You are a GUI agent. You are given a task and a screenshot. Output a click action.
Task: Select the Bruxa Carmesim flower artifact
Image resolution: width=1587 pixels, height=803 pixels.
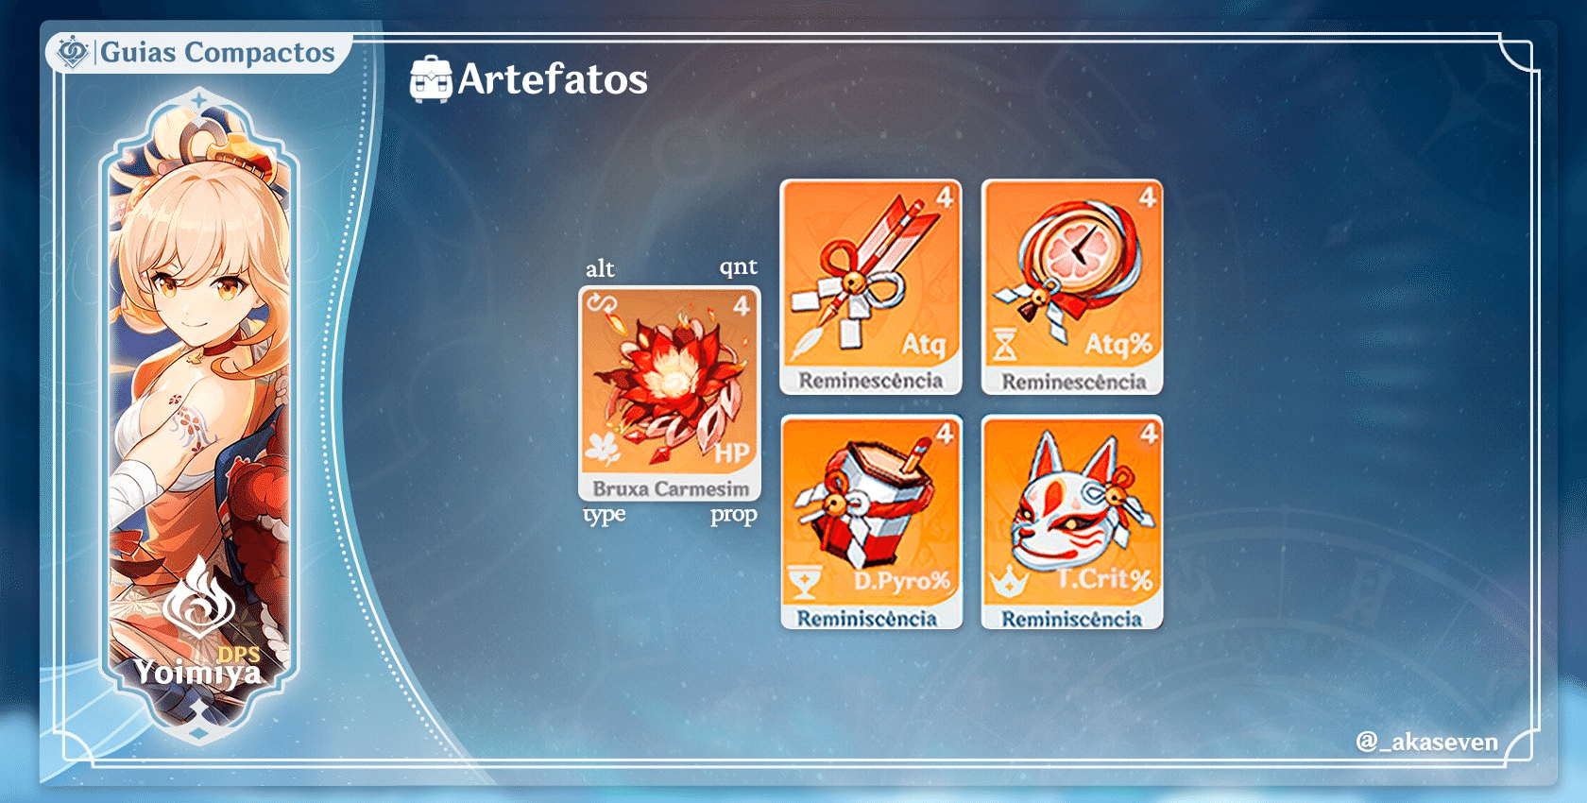pos(670,394)
